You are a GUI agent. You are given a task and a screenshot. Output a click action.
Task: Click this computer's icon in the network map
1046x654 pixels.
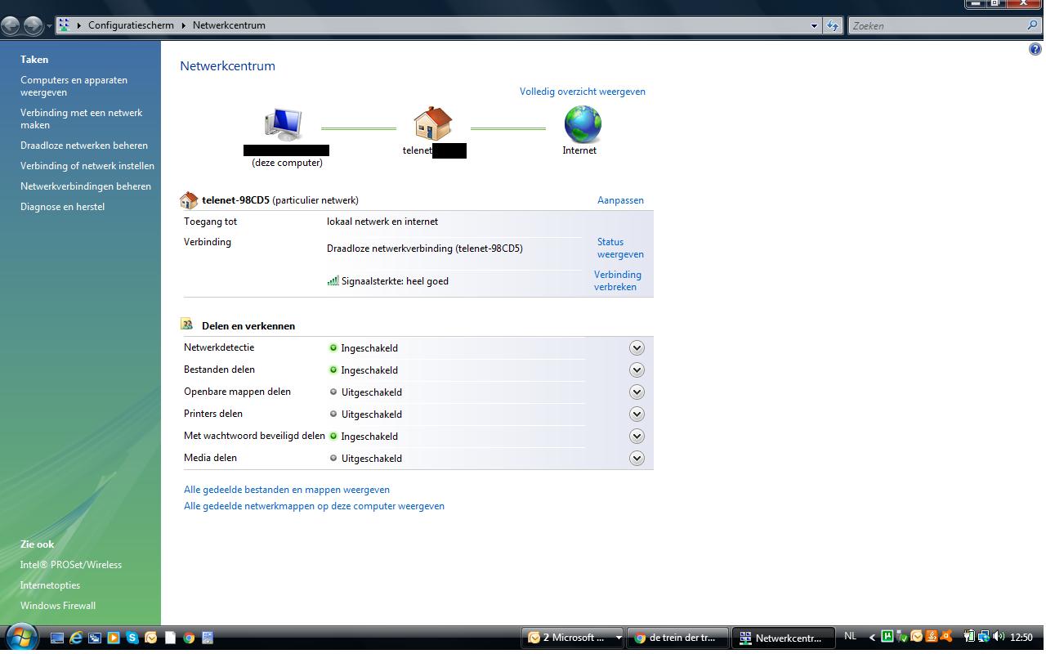click(284, 125)
